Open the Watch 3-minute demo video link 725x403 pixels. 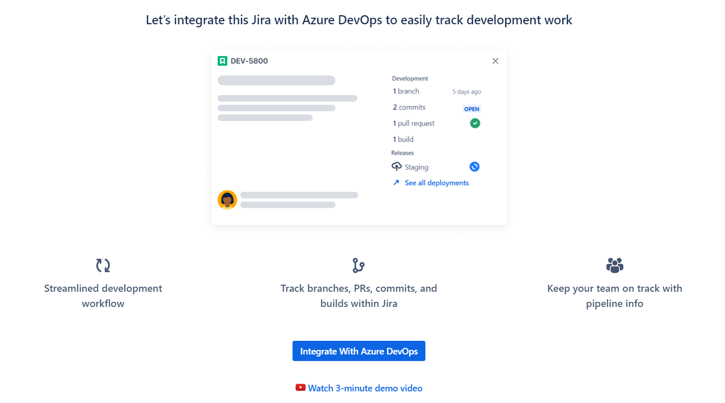point(365,387)
